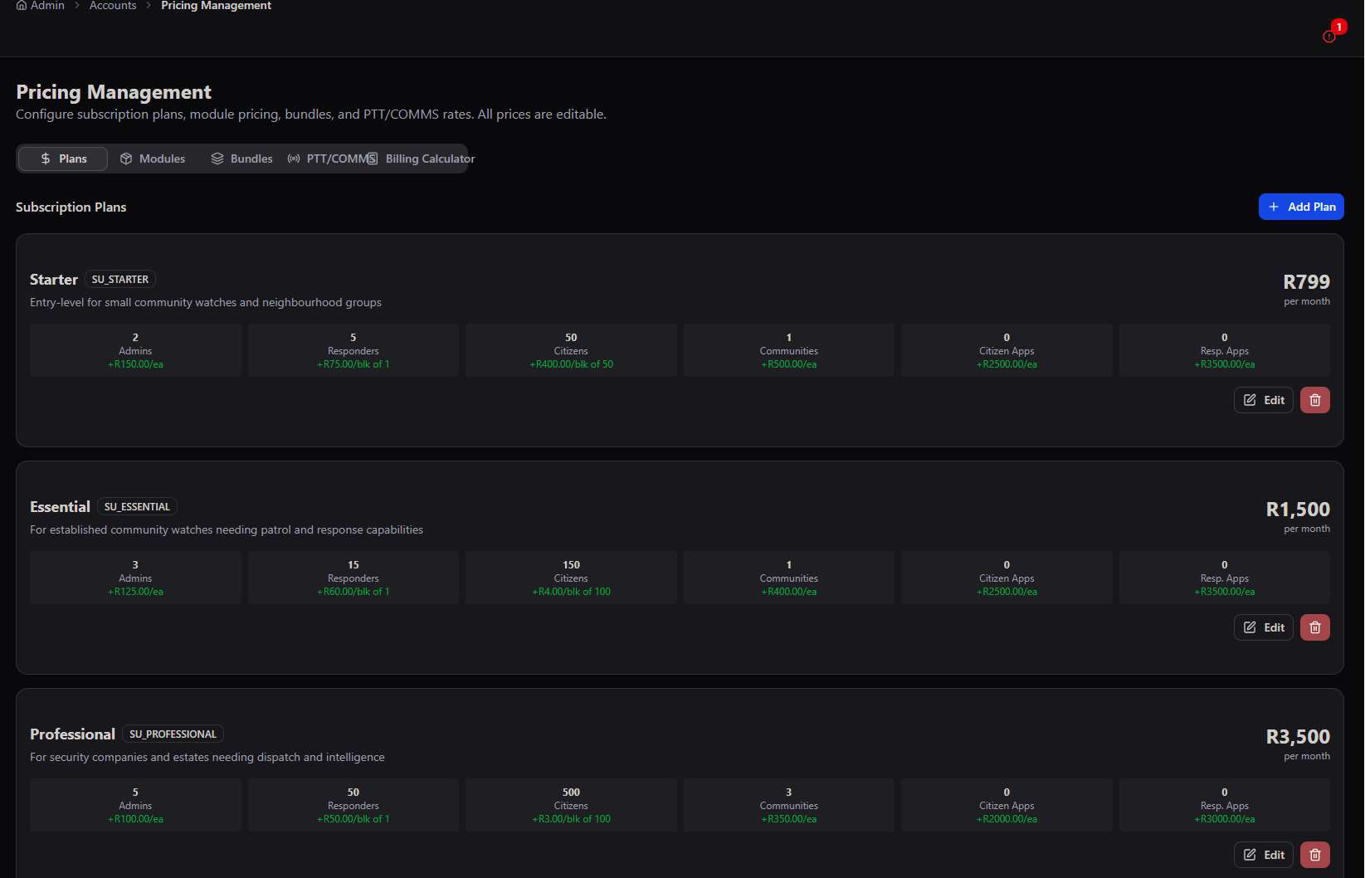Viewport: 1365px width, 878px height.
Task: Select the Essential plan's Citizens tile
Action: [x=571, y=578]
